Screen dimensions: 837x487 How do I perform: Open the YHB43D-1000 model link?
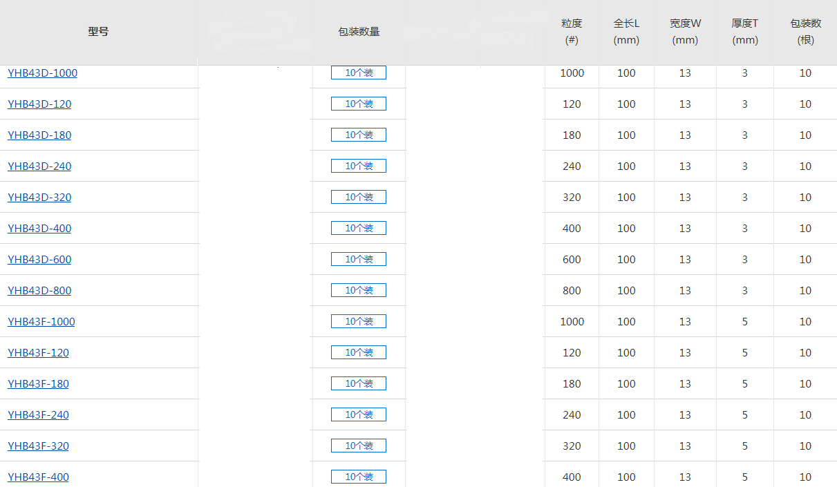pos(42,73)
